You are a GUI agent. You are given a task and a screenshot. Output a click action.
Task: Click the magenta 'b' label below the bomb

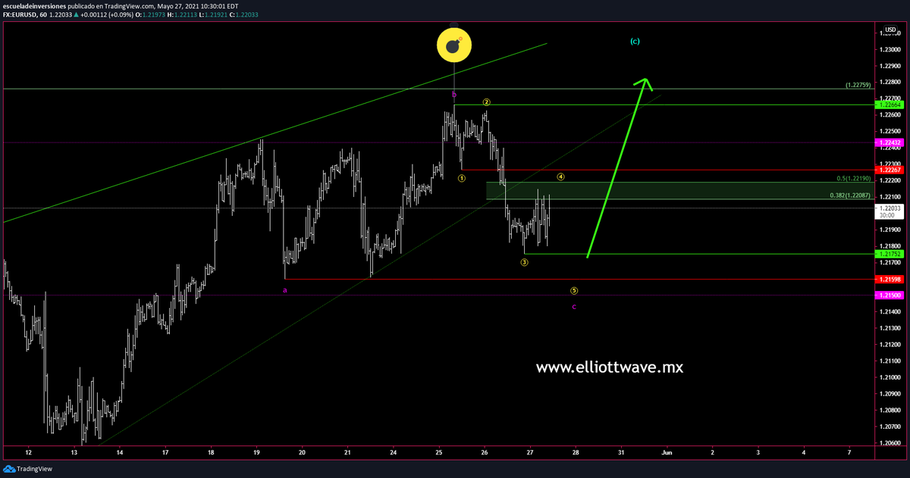pyautogui.click(x=454, y=95)
